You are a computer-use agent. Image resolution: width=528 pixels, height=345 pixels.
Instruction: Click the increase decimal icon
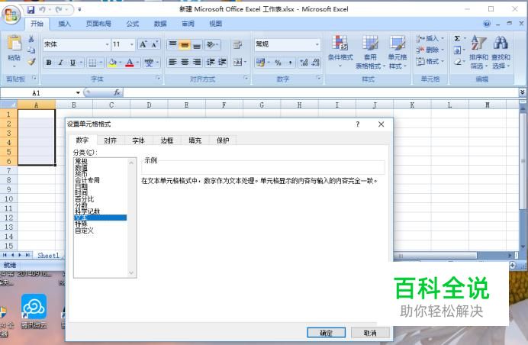pyautogui.click(x=304, y=63)
